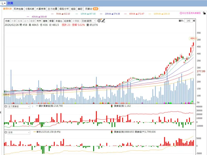Switch to the 月營收 tab

point(91,9)
